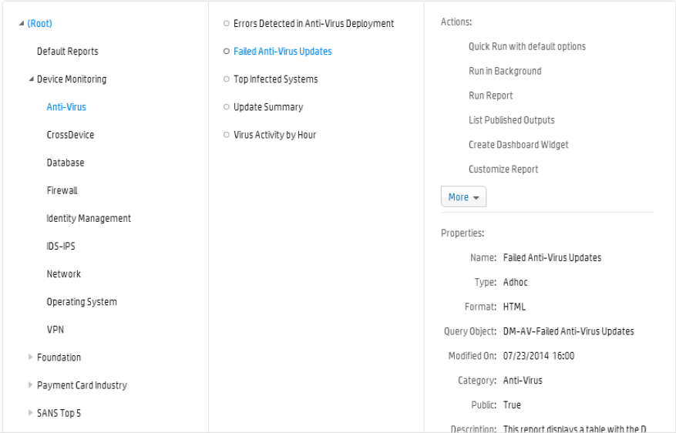
Task: Collapse the Device Monitoring folder
Action: (31, 79)
